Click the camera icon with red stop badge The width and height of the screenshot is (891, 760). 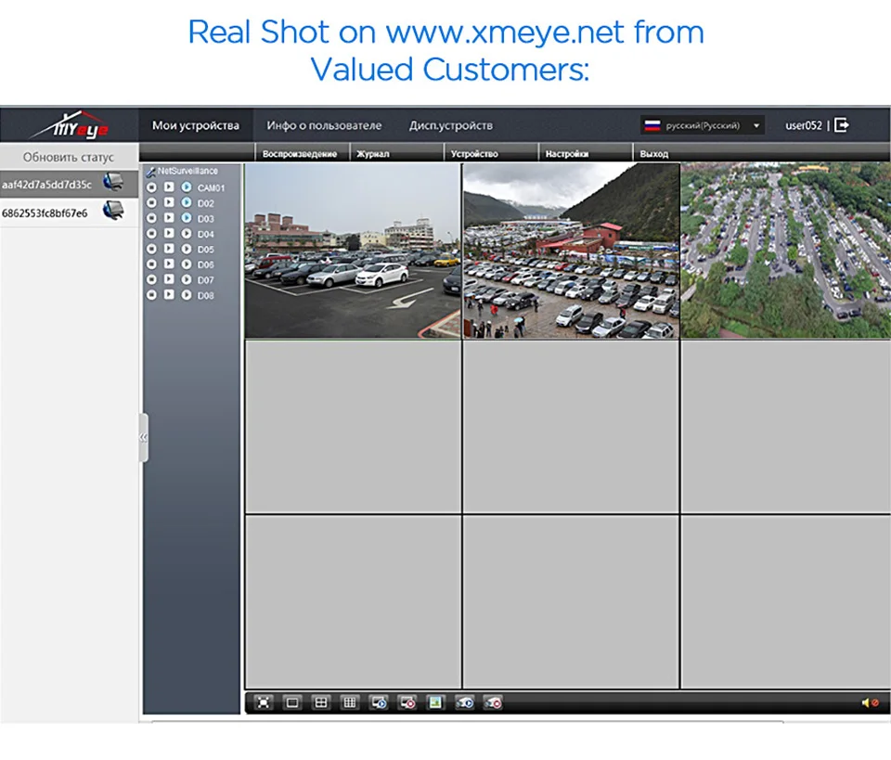pyautogui.click(x=493, y=702)
